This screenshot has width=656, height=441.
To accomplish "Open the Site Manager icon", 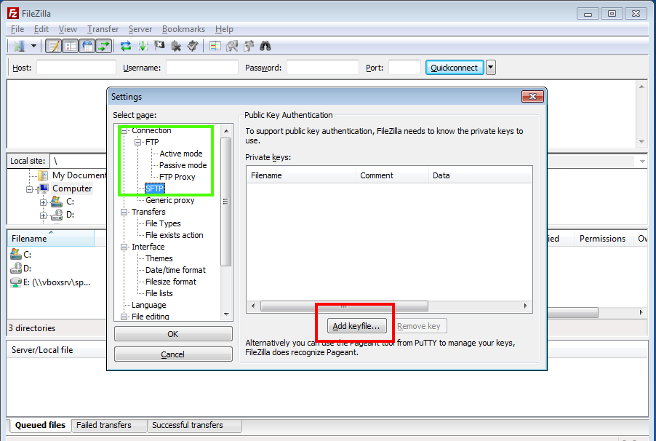I will click(x=19, y=47).
